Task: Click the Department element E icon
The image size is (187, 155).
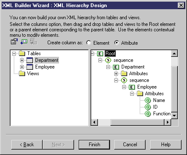Action: [116, 67]
